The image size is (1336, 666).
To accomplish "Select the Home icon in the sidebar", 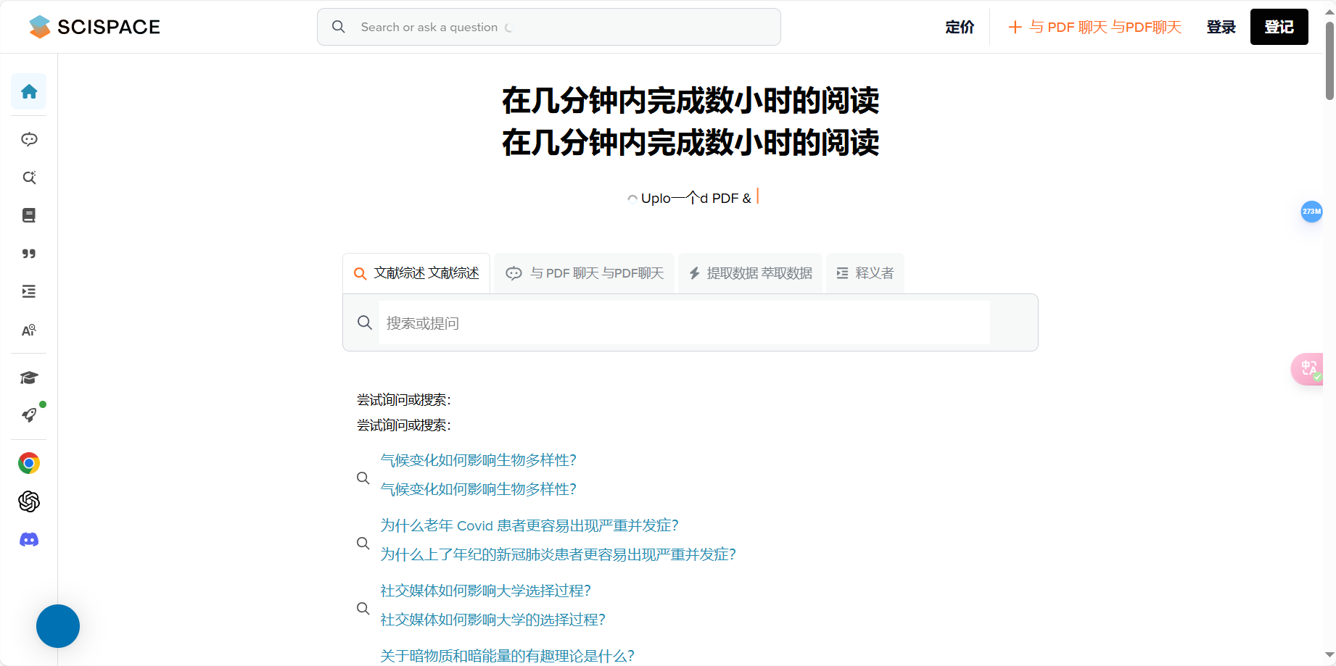I will pyautogui.click(x=28, y=92).
